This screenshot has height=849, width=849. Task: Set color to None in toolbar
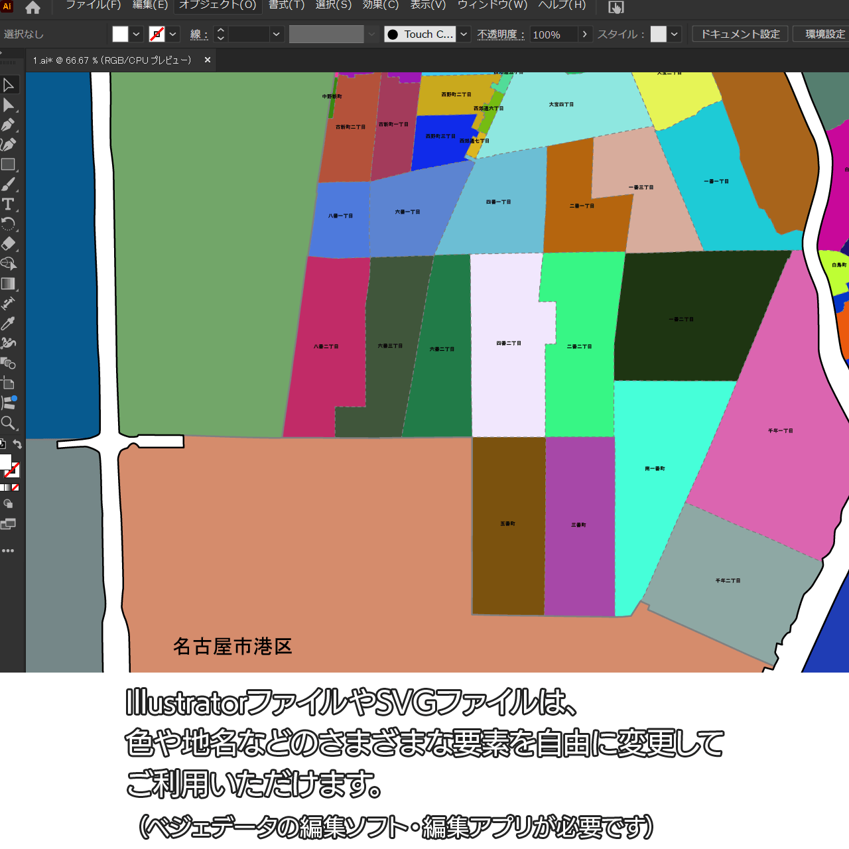tap(15, 488)
